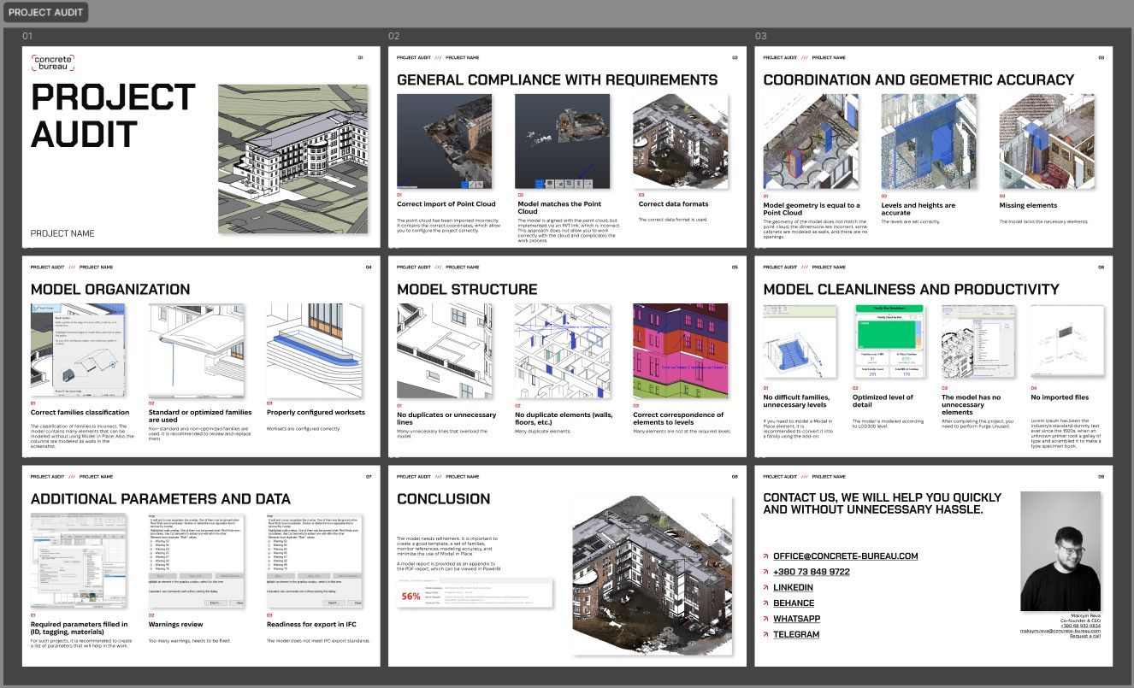This screenshot has height=688, width=1134.
Task: Click the arrow icon beside LINKEDIN
Action: pos(765,588)
